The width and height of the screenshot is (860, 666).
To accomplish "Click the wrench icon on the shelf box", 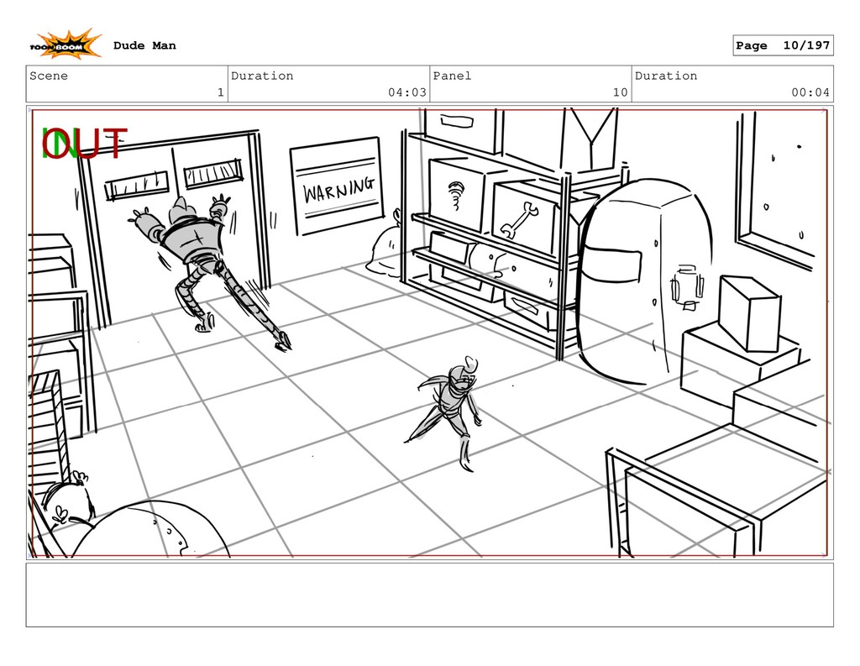I will (518, 219).
